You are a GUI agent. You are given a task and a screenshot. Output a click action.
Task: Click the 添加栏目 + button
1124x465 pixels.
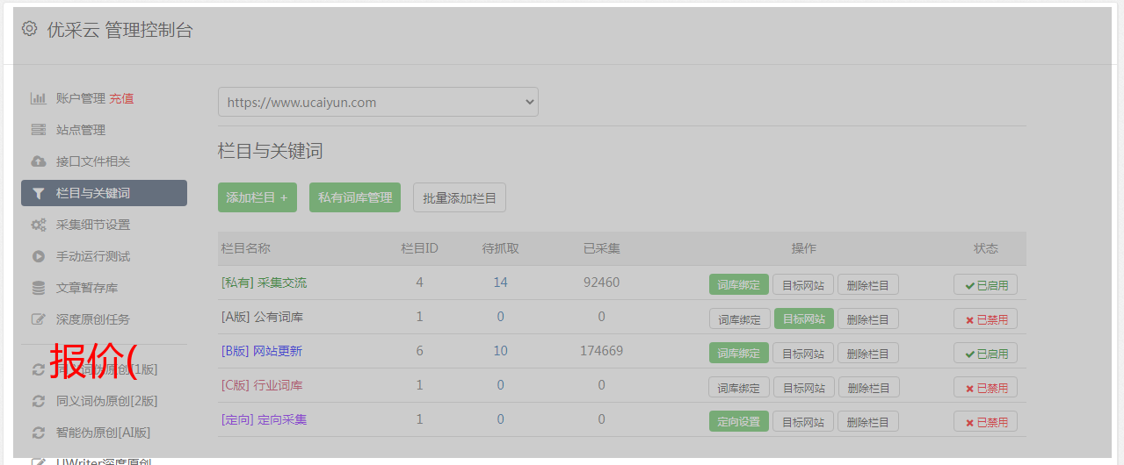(x=257, y=197)
